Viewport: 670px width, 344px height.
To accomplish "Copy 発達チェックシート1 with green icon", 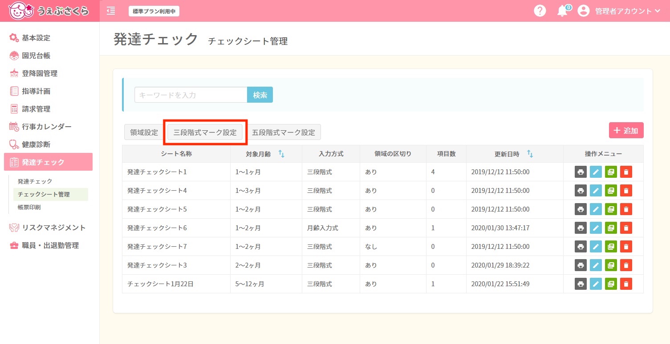I will (611, 172).
